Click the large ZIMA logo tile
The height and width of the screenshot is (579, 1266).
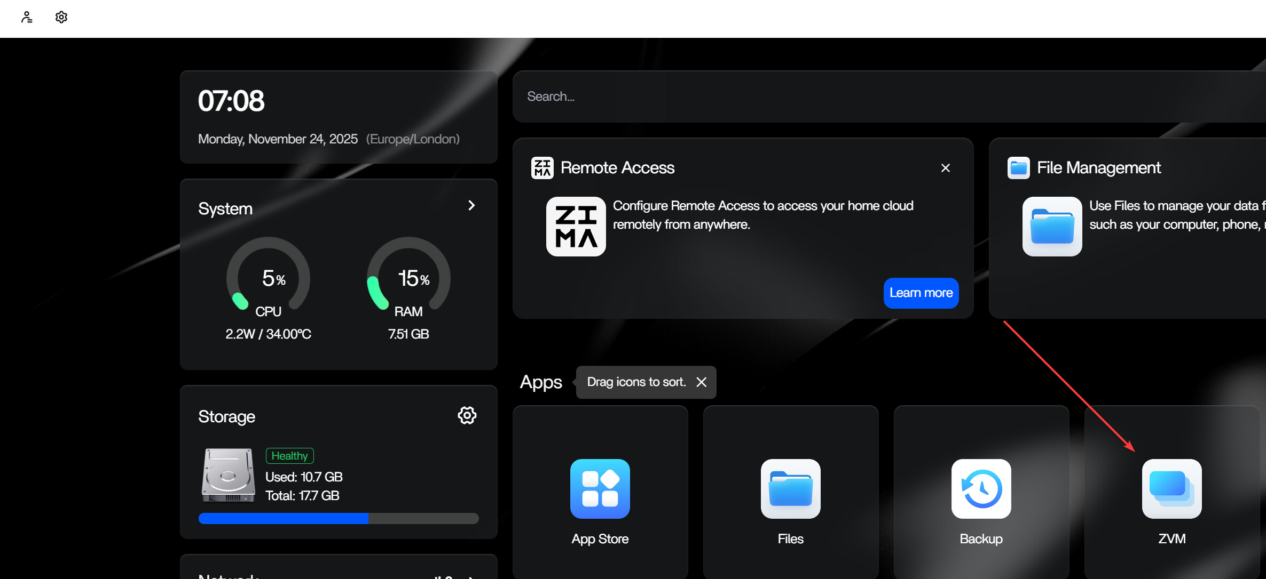click(x=576, y=227)
